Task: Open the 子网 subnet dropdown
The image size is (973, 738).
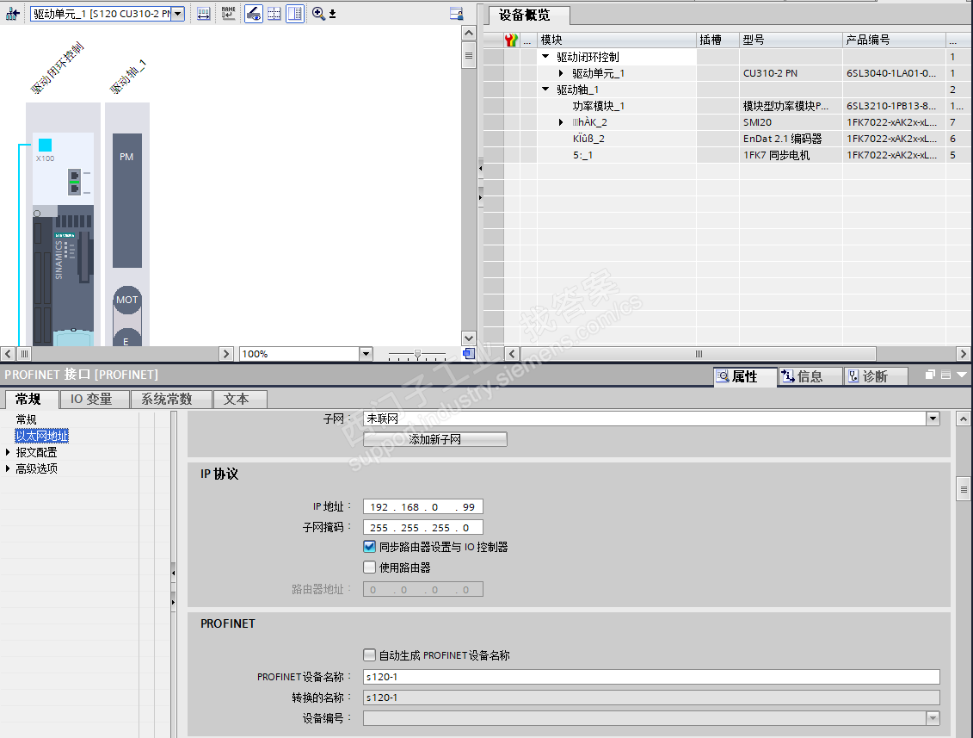Action: pyautogui.click(x=933, y=419)
